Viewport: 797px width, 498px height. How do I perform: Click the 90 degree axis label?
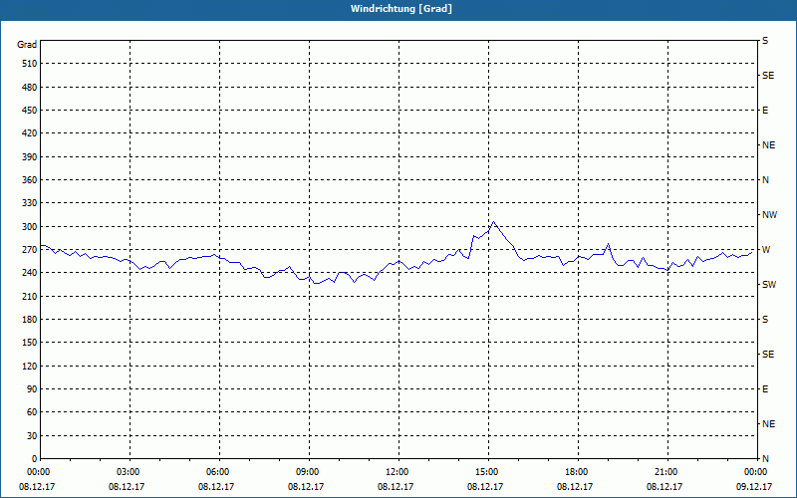tap(32, 389)
